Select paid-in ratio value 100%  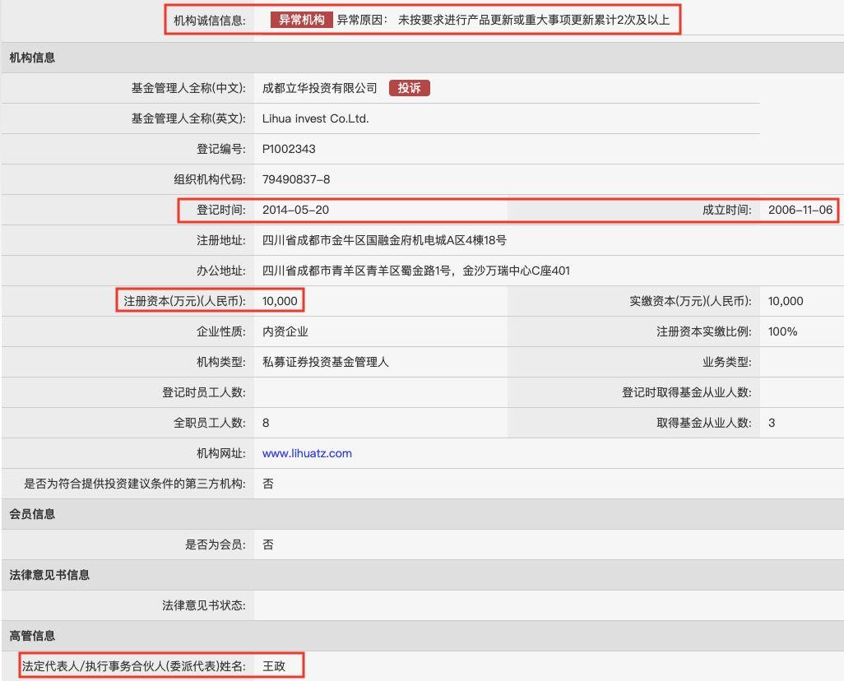coord(782,331)
